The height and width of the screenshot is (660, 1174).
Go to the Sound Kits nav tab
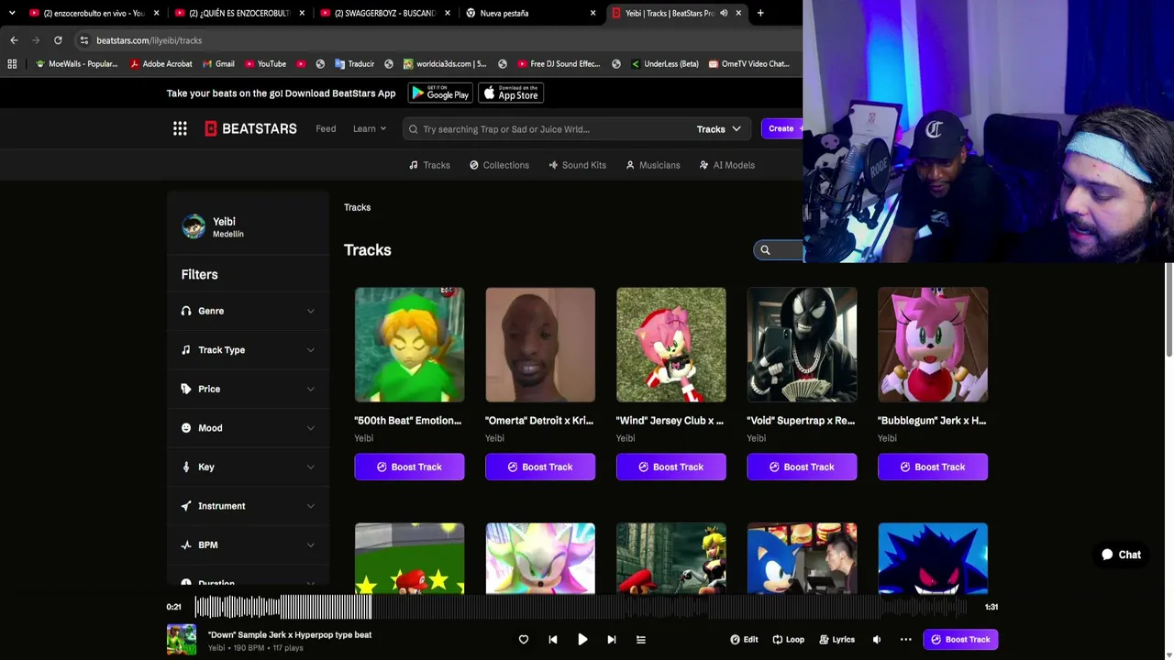coord(577,165)
